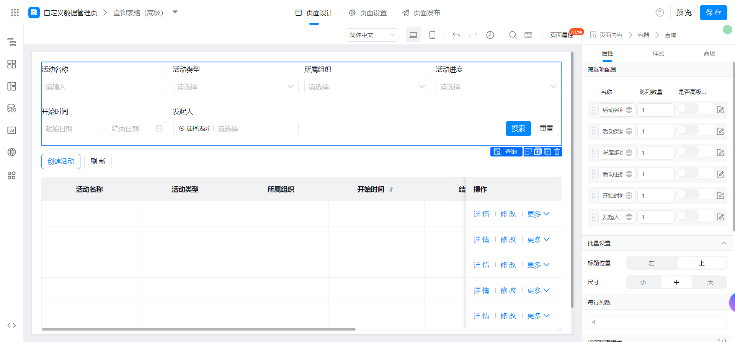Set title position to 左
Image resolution: width=735 pixels, height=342 pixels.
tap(652, 263)
